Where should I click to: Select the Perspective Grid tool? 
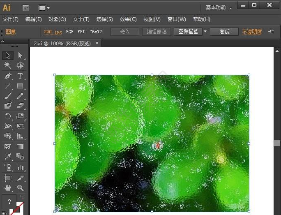[x=20, y=136]
